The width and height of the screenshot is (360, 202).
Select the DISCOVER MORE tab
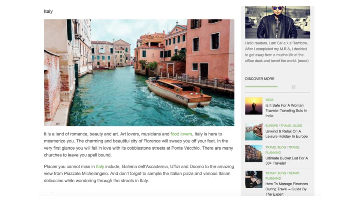coord(259,79)
